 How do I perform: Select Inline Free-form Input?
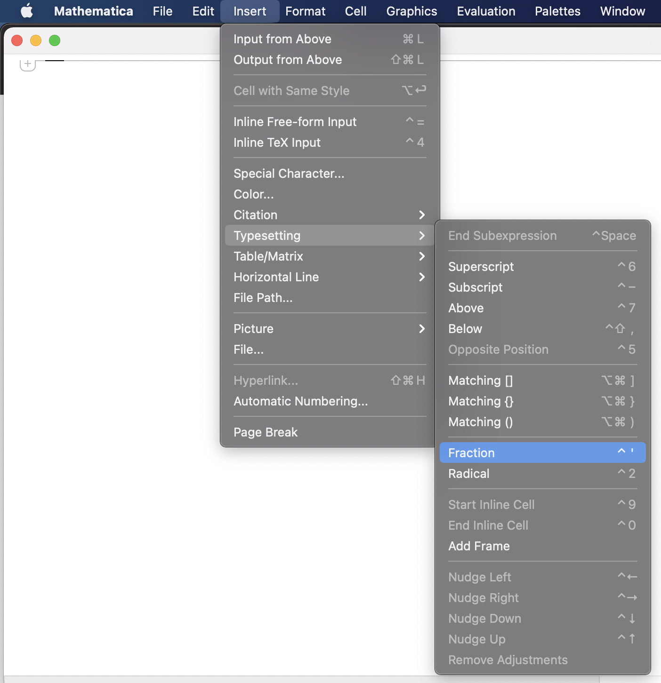click(x=330, y=122)
